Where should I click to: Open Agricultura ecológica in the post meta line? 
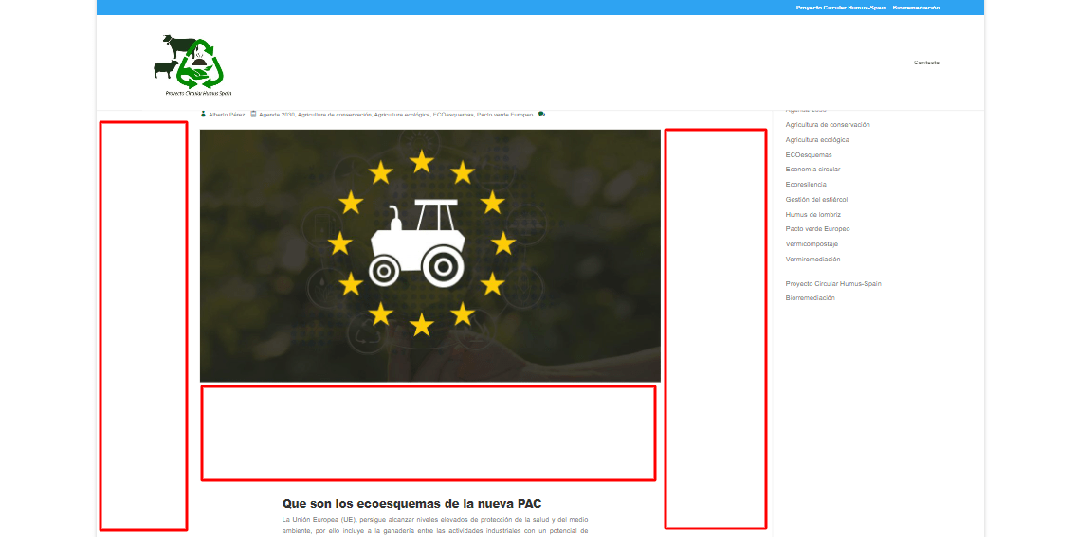(x=402, y=115)
